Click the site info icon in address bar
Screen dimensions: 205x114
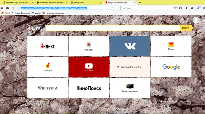pyautogui.click(x=19, y=8)
